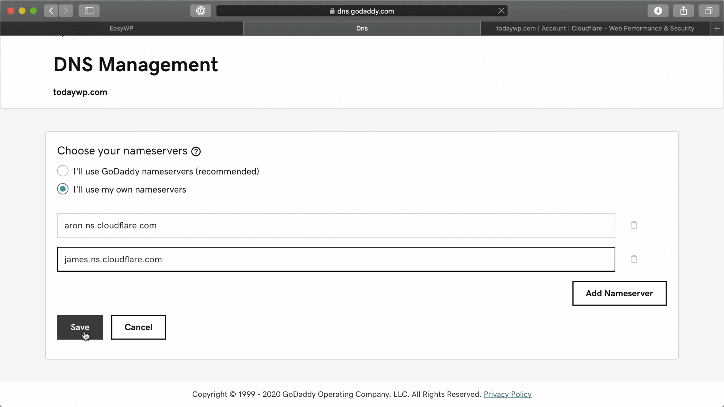Viewport: 724px width, 407px height.
Task: Stop loading with the address bar X
Action: pos(501,11)
